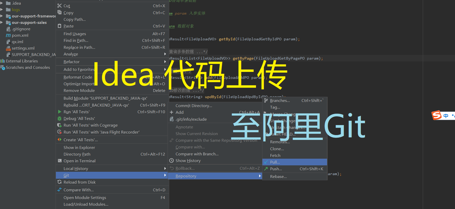Image resolution: width=455 pixels, height=209 pixels.
Task: Click the Open in Terminal icon
Action: [59, 161]
